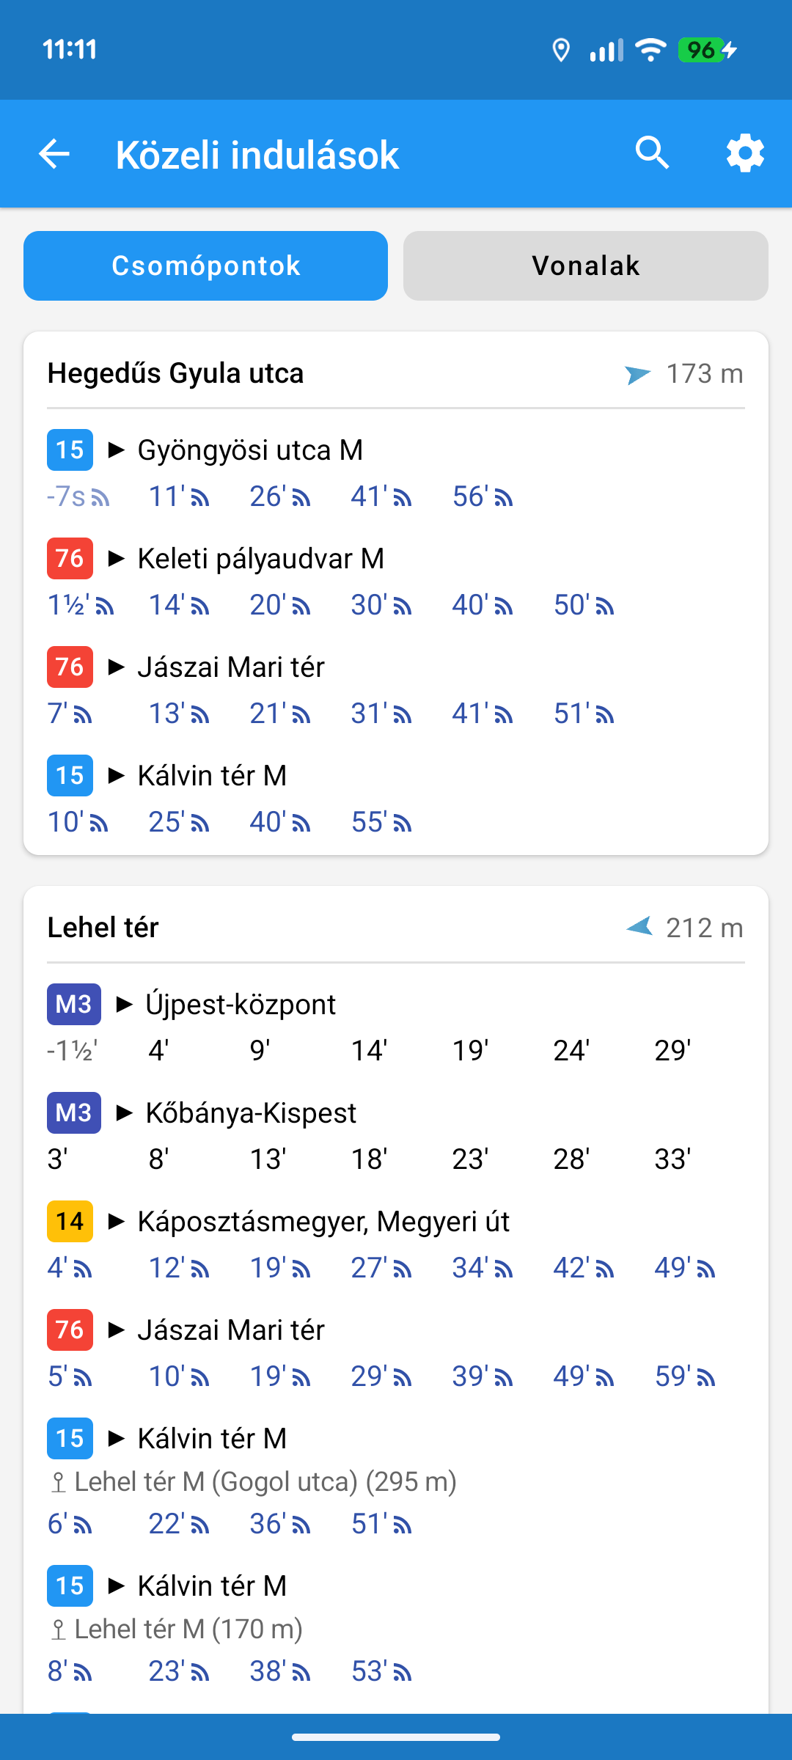Tap the yellow 14 tram badge

70,1221
